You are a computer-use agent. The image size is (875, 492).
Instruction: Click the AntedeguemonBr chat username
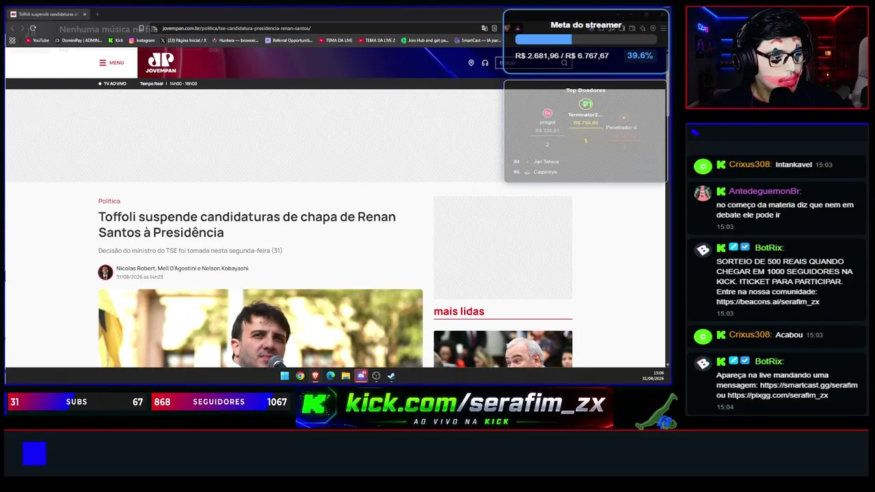click(x=765, y=191)
